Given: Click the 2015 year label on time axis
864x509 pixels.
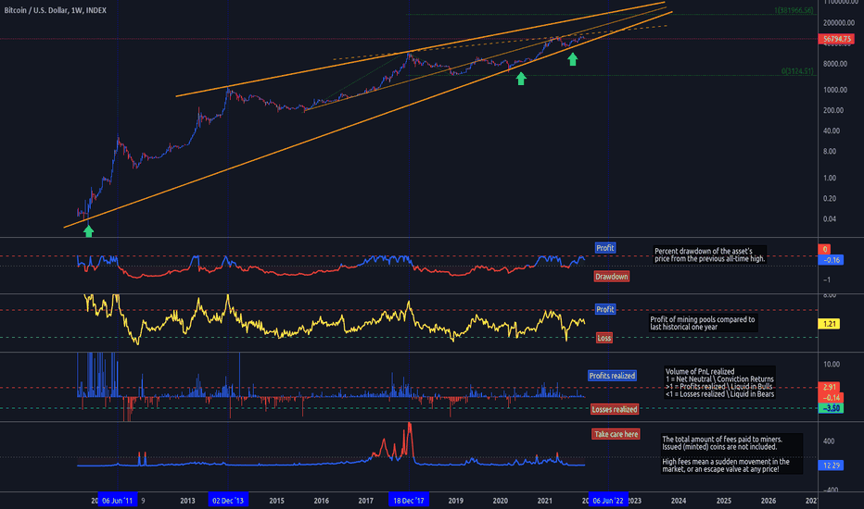Looking at the screenshot, I should [276, 501].
